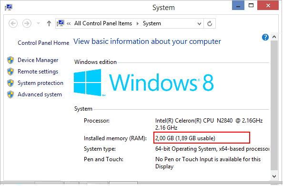Click the No Pen or Touch Input text
The height and width of the screenshot is (186, 283).
pos(208,163)
